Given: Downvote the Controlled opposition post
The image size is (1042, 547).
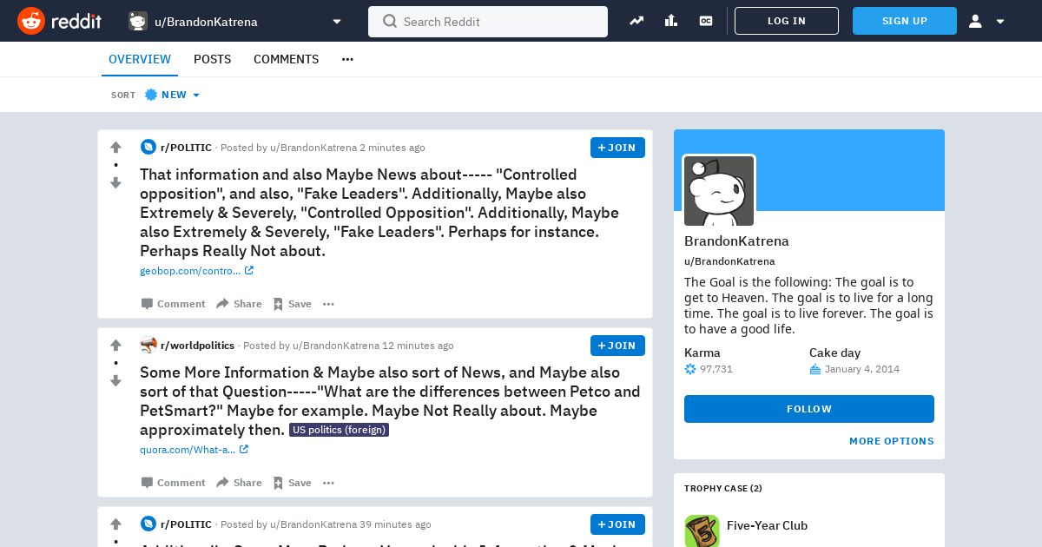Looking at the screenshot, I should pyautogui.click(x=115, y=182).
